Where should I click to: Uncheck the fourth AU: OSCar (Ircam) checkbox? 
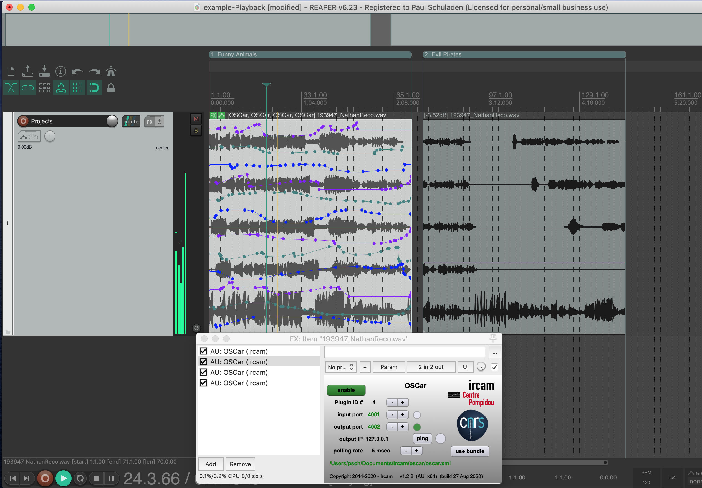pos(203,383)
